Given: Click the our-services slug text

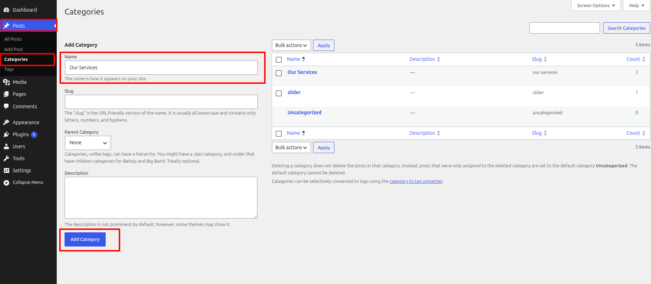Looking at the screenshot, I should click(x=545, y=72).
